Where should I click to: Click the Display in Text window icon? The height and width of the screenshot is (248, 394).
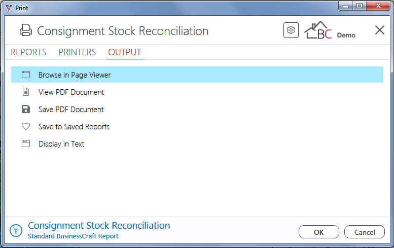click(26, 144)
